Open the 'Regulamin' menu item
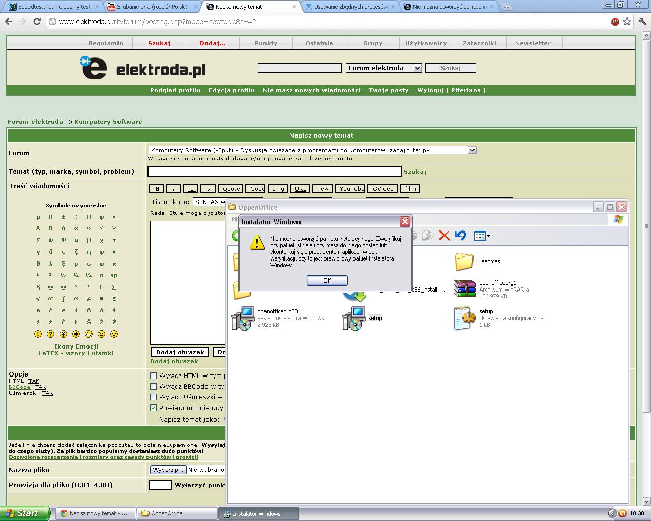The image size is (651, 521). click(106, 43)
